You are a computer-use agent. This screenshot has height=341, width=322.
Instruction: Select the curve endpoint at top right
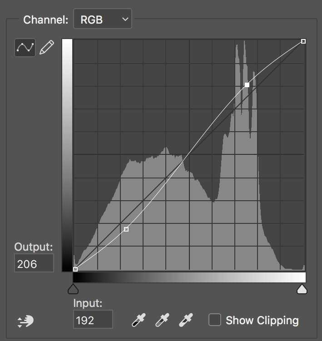click(303, 41)
